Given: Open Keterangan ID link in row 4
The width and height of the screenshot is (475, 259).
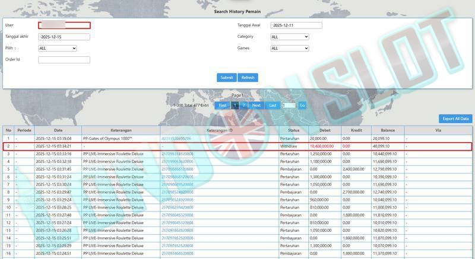Looking at the screenshot, I should pyautogui.click(x=177, y=161).
